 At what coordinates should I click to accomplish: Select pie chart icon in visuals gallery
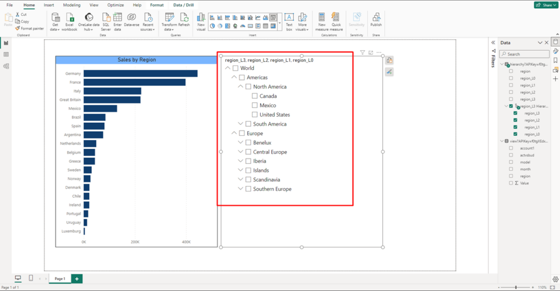pos(212,26)
